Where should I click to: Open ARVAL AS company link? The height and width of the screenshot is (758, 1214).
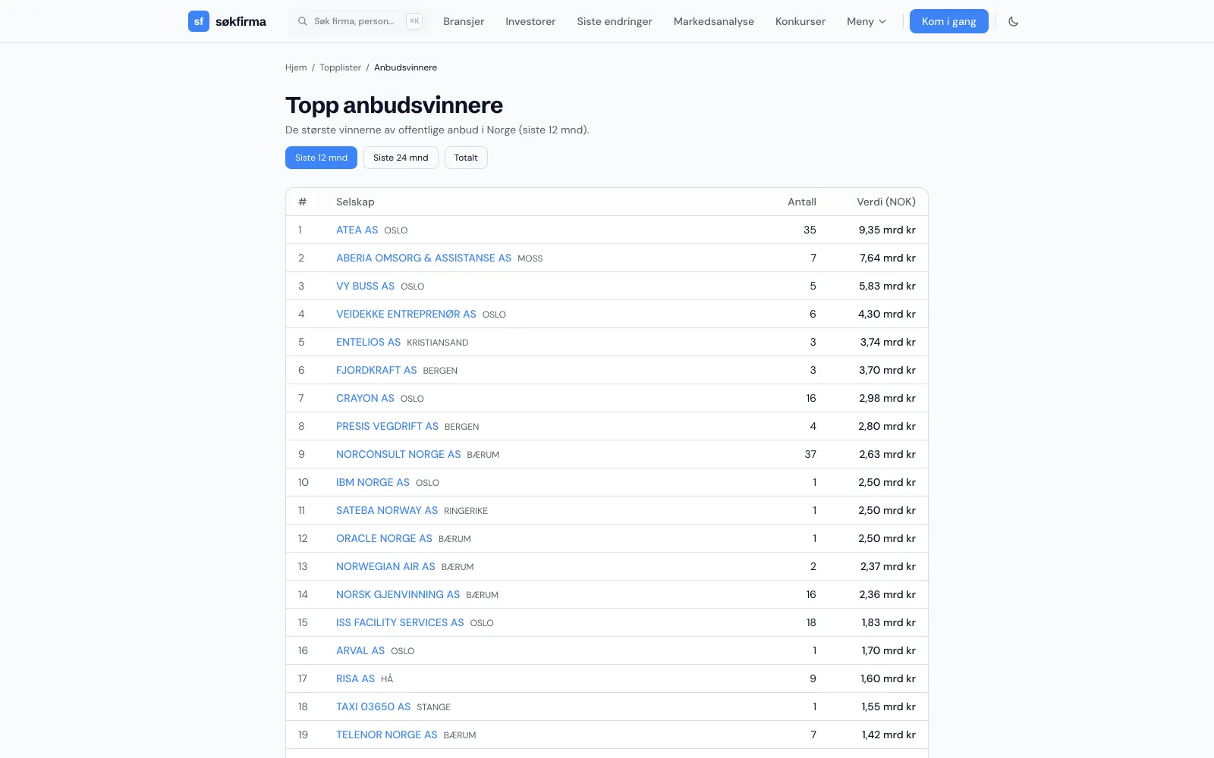coord(360,650)
